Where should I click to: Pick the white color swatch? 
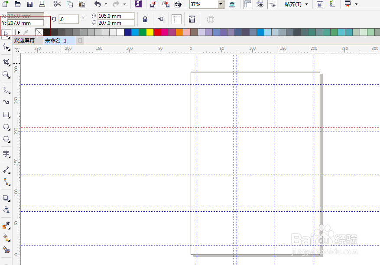(x=120, y=32)
